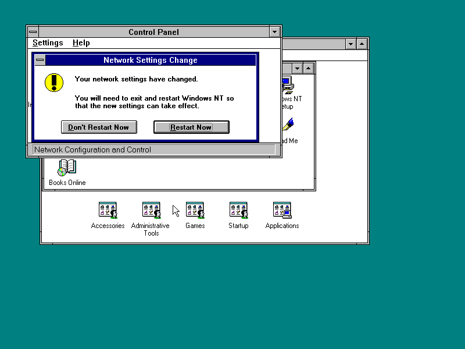Open the Network Settings Change dialog's control-menu box
The width and height of the screenshot is (465, 349).
[x=40, y=60]
